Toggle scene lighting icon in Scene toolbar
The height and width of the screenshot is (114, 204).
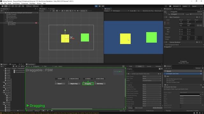pos(57,11)
